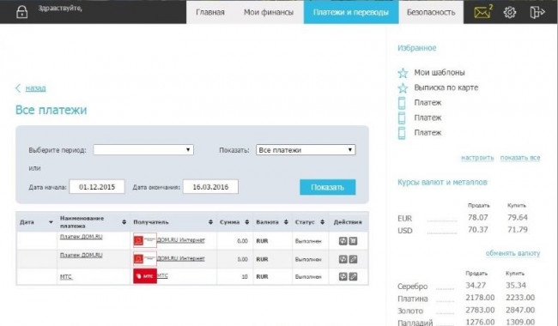
Task: Click the basket icon in the Действия column
Action: pyautogui.click(x=353, y=241)
